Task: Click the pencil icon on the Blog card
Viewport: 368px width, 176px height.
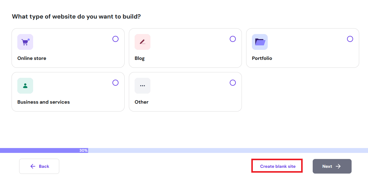Action: coord(143,42)
